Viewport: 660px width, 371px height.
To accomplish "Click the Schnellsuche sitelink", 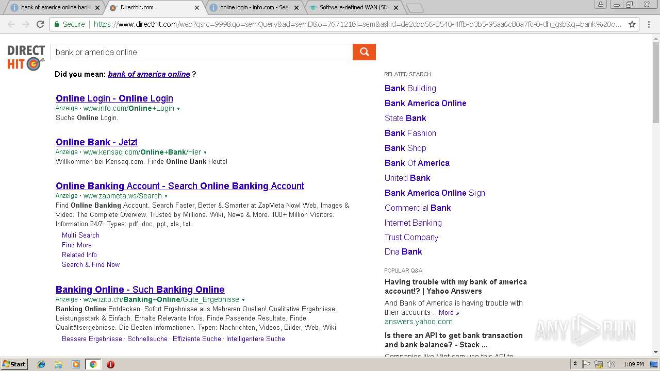I will [x=147, y=339].
